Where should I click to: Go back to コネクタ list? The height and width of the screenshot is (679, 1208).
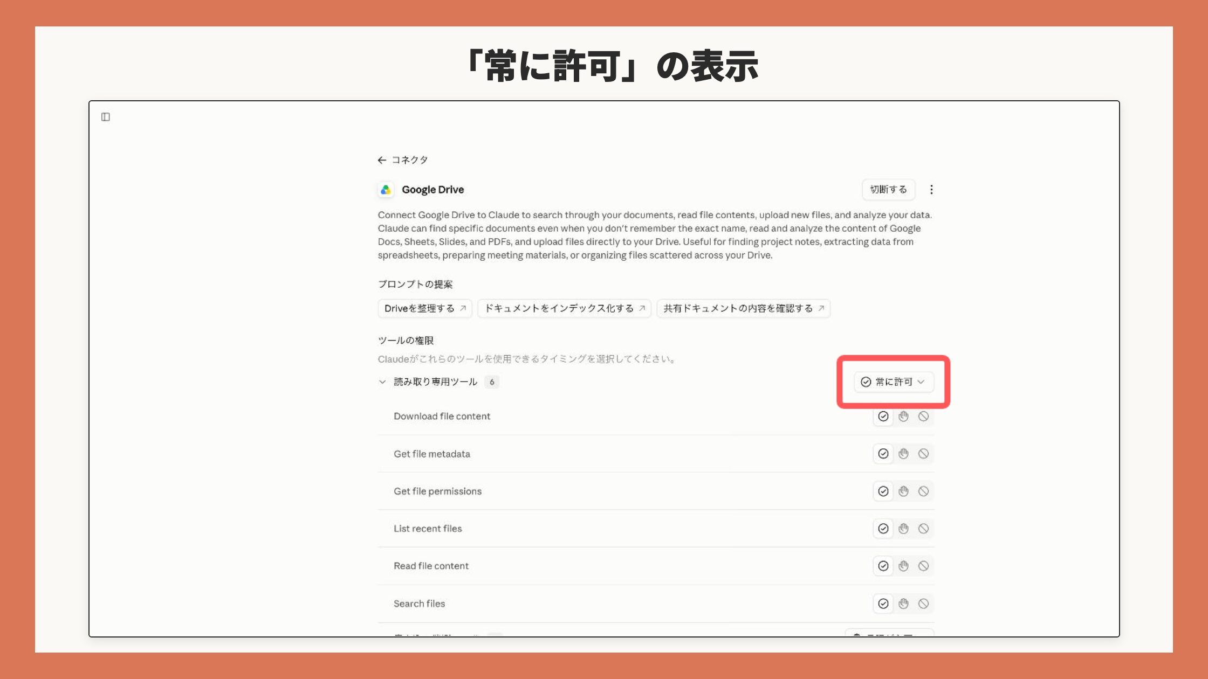tap(403, 160)
